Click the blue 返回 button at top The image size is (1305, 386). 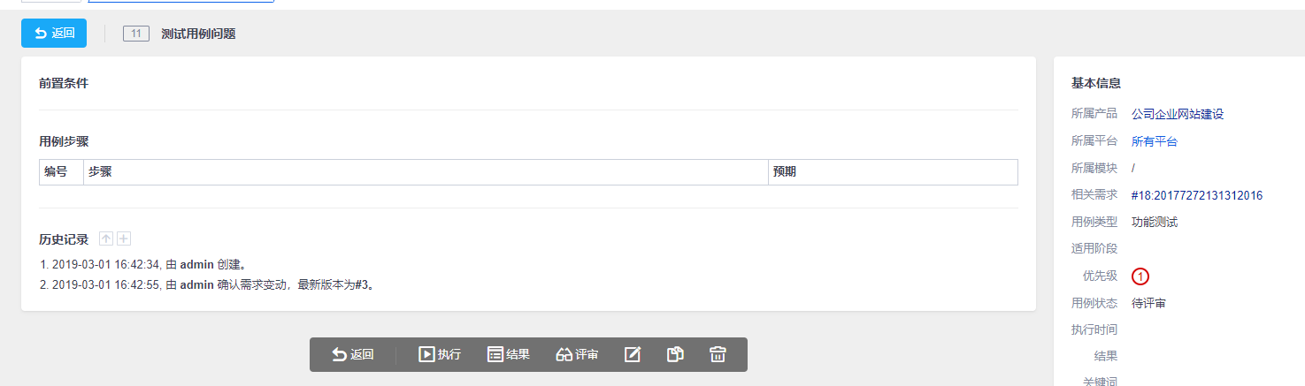pos(54,34)
